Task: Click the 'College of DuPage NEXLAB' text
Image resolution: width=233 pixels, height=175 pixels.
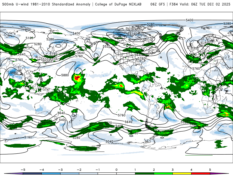Action: [x=118, y=4]
